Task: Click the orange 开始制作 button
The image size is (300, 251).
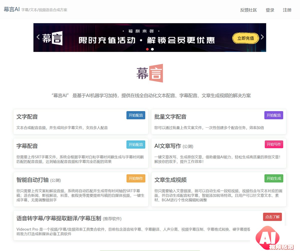Action: (136, 178)
